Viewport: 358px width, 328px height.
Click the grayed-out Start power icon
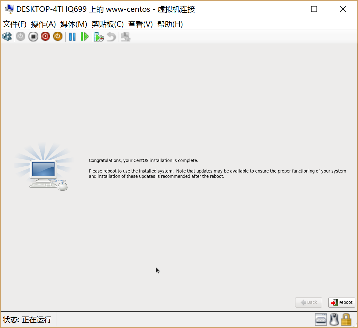[x=20, y=37]
